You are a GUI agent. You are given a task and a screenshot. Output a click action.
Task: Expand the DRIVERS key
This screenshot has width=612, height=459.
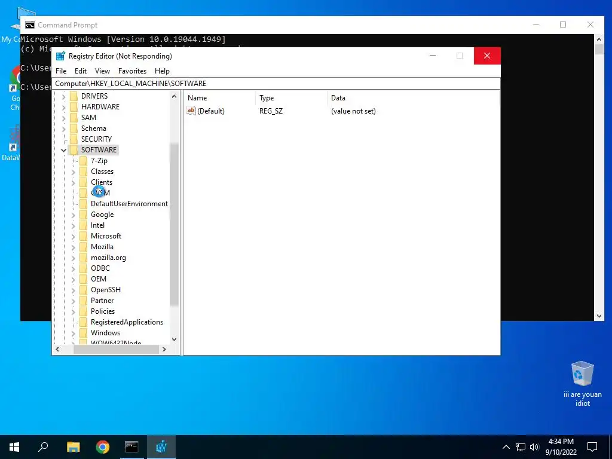(63, 96)
